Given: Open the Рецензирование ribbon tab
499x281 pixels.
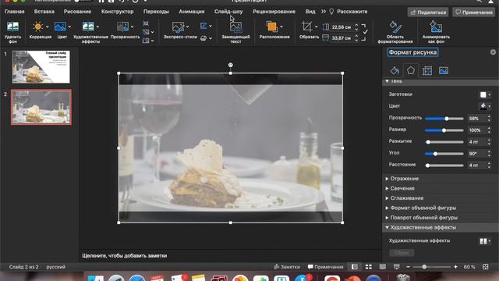Looking at the screenshot, I should [274, 12].
